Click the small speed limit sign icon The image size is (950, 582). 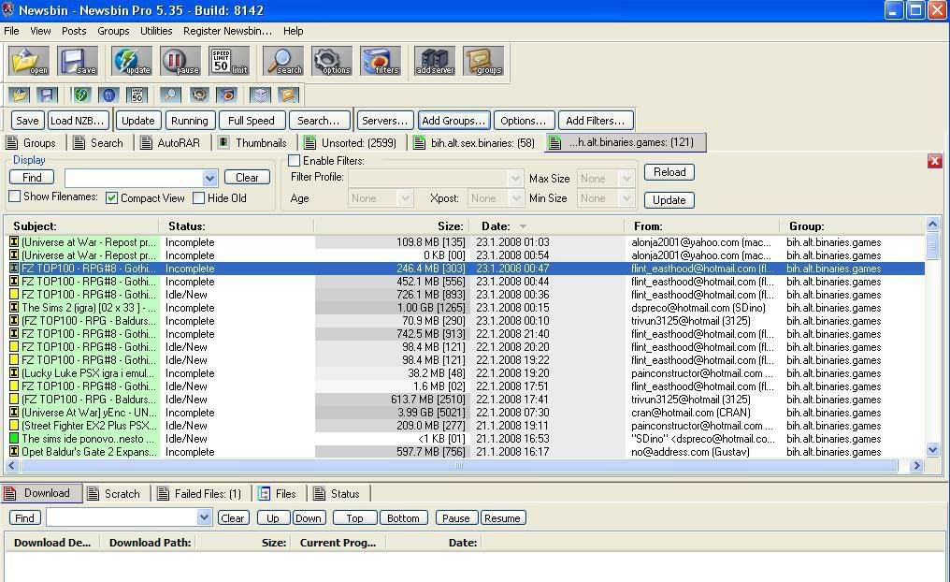(137, 95)
